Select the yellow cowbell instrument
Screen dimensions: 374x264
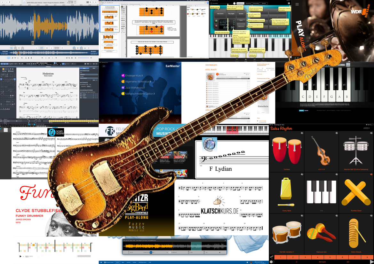point(286,192)
